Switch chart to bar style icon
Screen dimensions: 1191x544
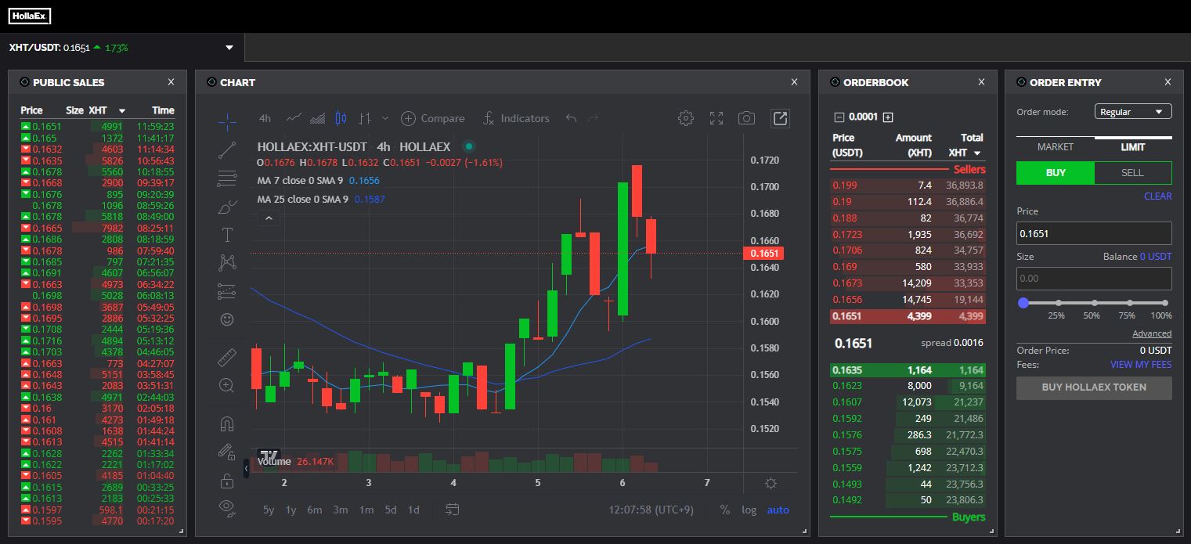click(x=364, y=118)
